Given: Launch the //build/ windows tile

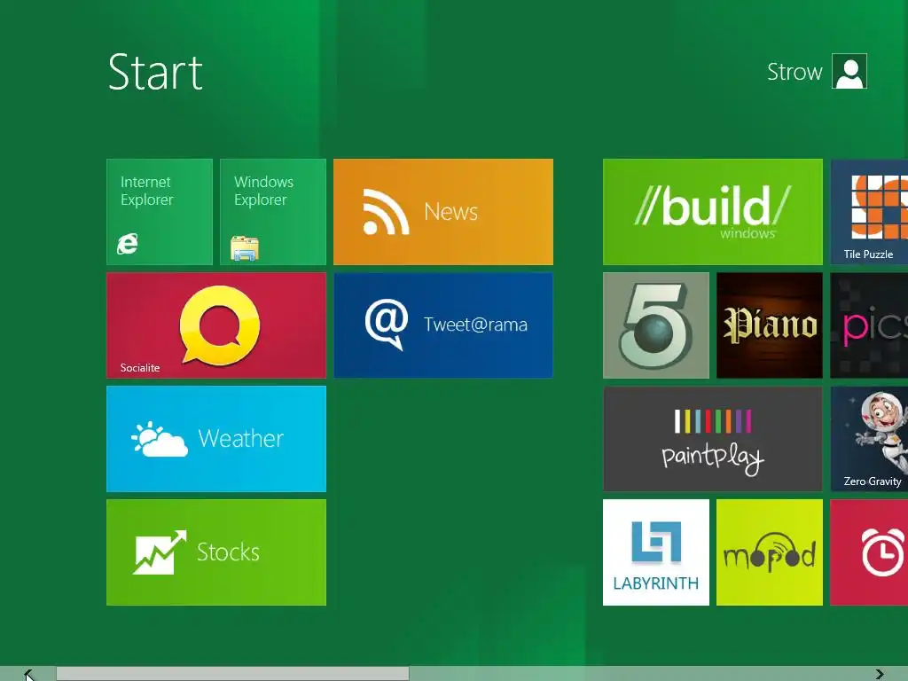Looking at the screenshot, I should (712, 212).
